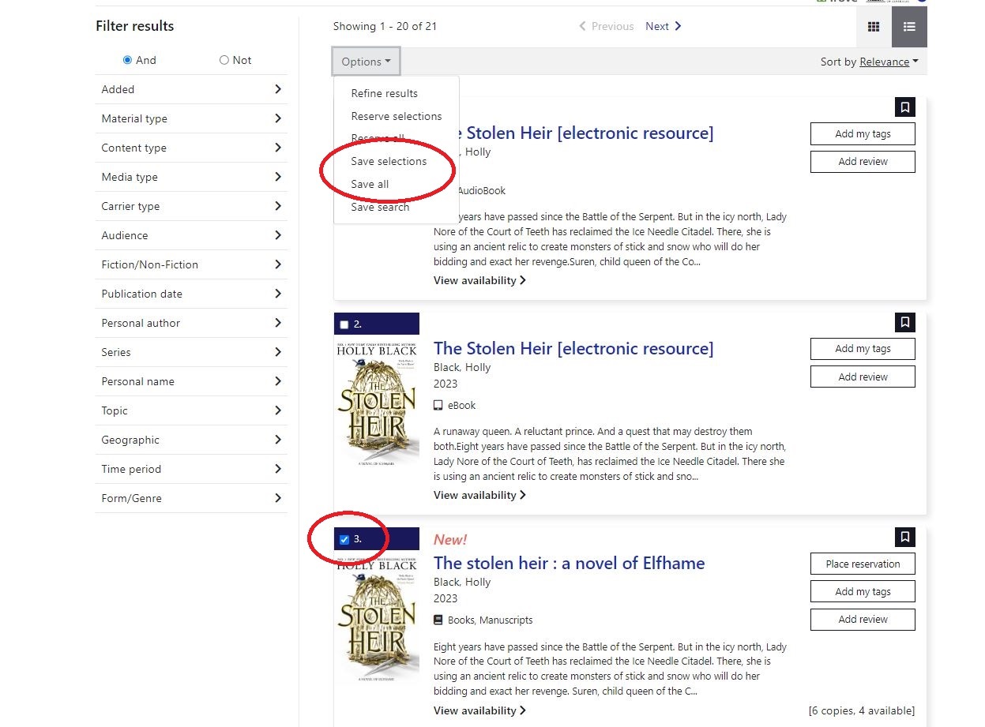This screenshot has width=985, height=727.
Task: Click the Black, Holly author of eBook result
Action: coord(462,367)
